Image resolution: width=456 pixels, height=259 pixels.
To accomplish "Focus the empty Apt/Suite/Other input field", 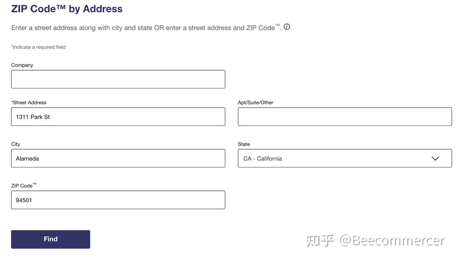I will click(x=345, y=117).
